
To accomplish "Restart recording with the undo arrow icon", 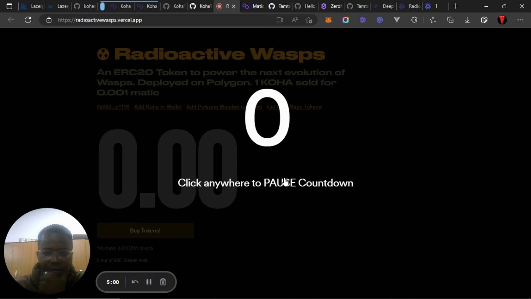I will point(135,282).
